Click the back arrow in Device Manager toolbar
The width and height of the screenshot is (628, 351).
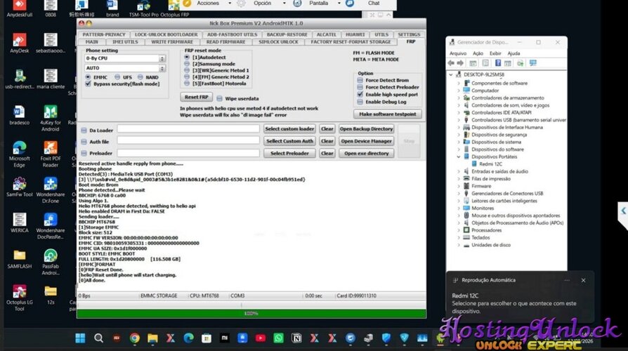pyautogui.click(x=452, y=63)
